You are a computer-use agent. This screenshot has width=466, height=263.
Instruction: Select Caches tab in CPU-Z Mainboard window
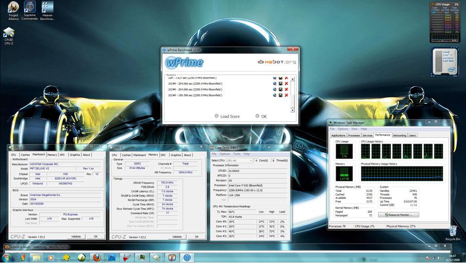(x=25, y=155)
